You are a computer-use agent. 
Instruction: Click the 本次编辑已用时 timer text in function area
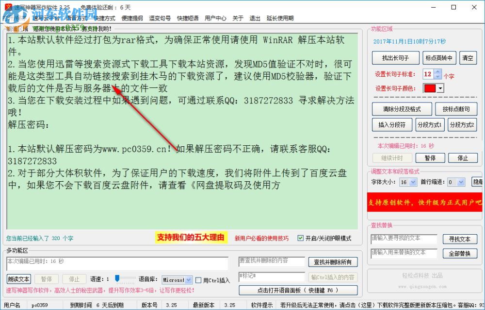405,146
